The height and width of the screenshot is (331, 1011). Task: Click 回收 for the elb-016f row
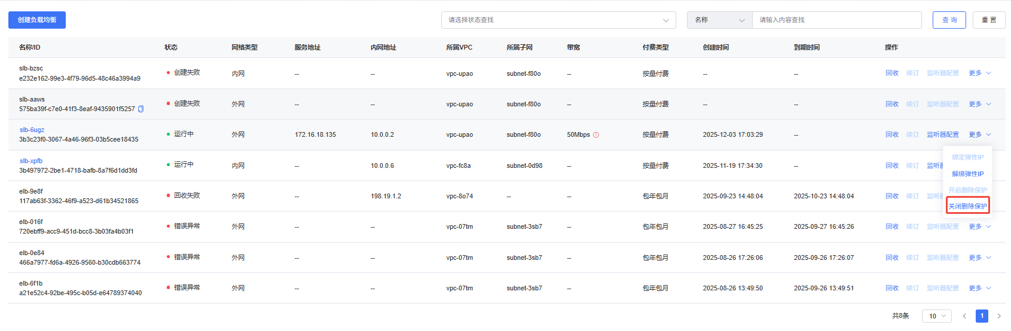coord(892,227)
